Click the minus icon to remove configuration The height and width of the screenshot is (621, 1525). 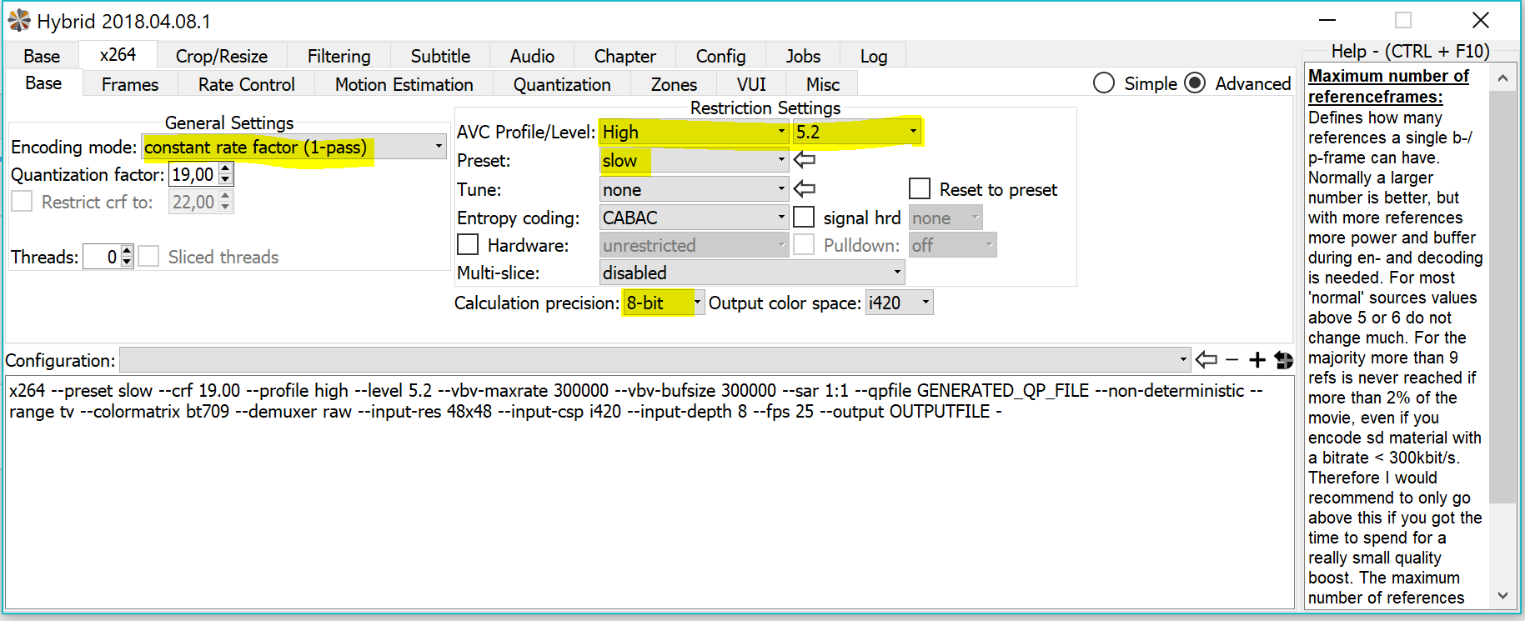point(1232,360)
